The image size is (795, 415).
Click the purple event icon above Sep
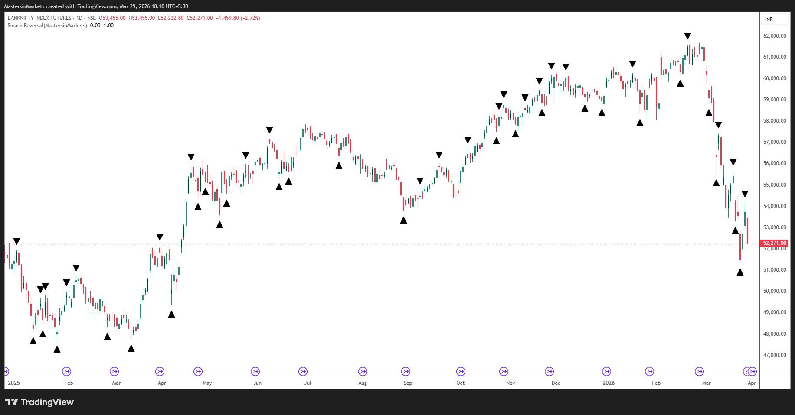point(406,371)
